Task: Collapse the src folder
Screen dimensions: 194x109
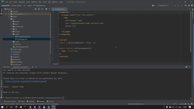Action: [x=9, y=19]
